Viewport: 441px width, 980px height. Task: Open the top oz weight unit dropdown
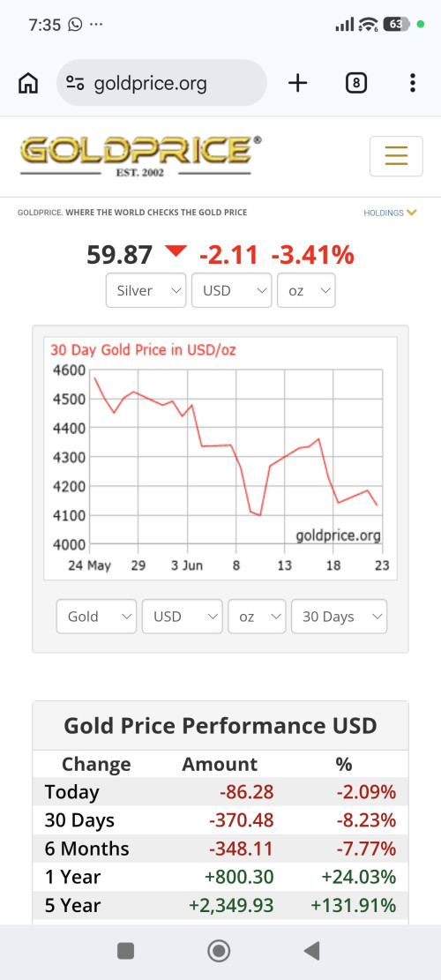pos(306,290)
